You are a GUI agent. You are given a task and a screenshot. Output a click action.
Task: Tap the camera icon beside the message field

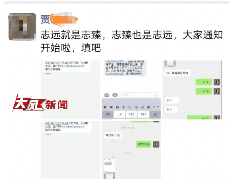(x=107, y=95)
